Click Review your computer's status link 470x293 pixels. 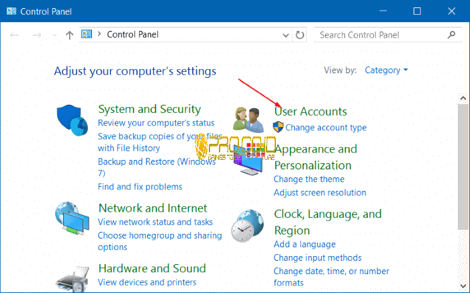click(x=156, y=123)
